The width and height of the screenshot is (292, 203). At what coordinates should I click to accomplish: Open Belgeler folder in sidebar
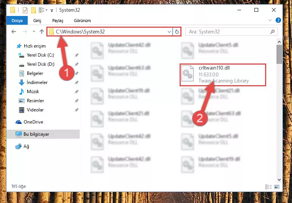click(x=35, y=73)
